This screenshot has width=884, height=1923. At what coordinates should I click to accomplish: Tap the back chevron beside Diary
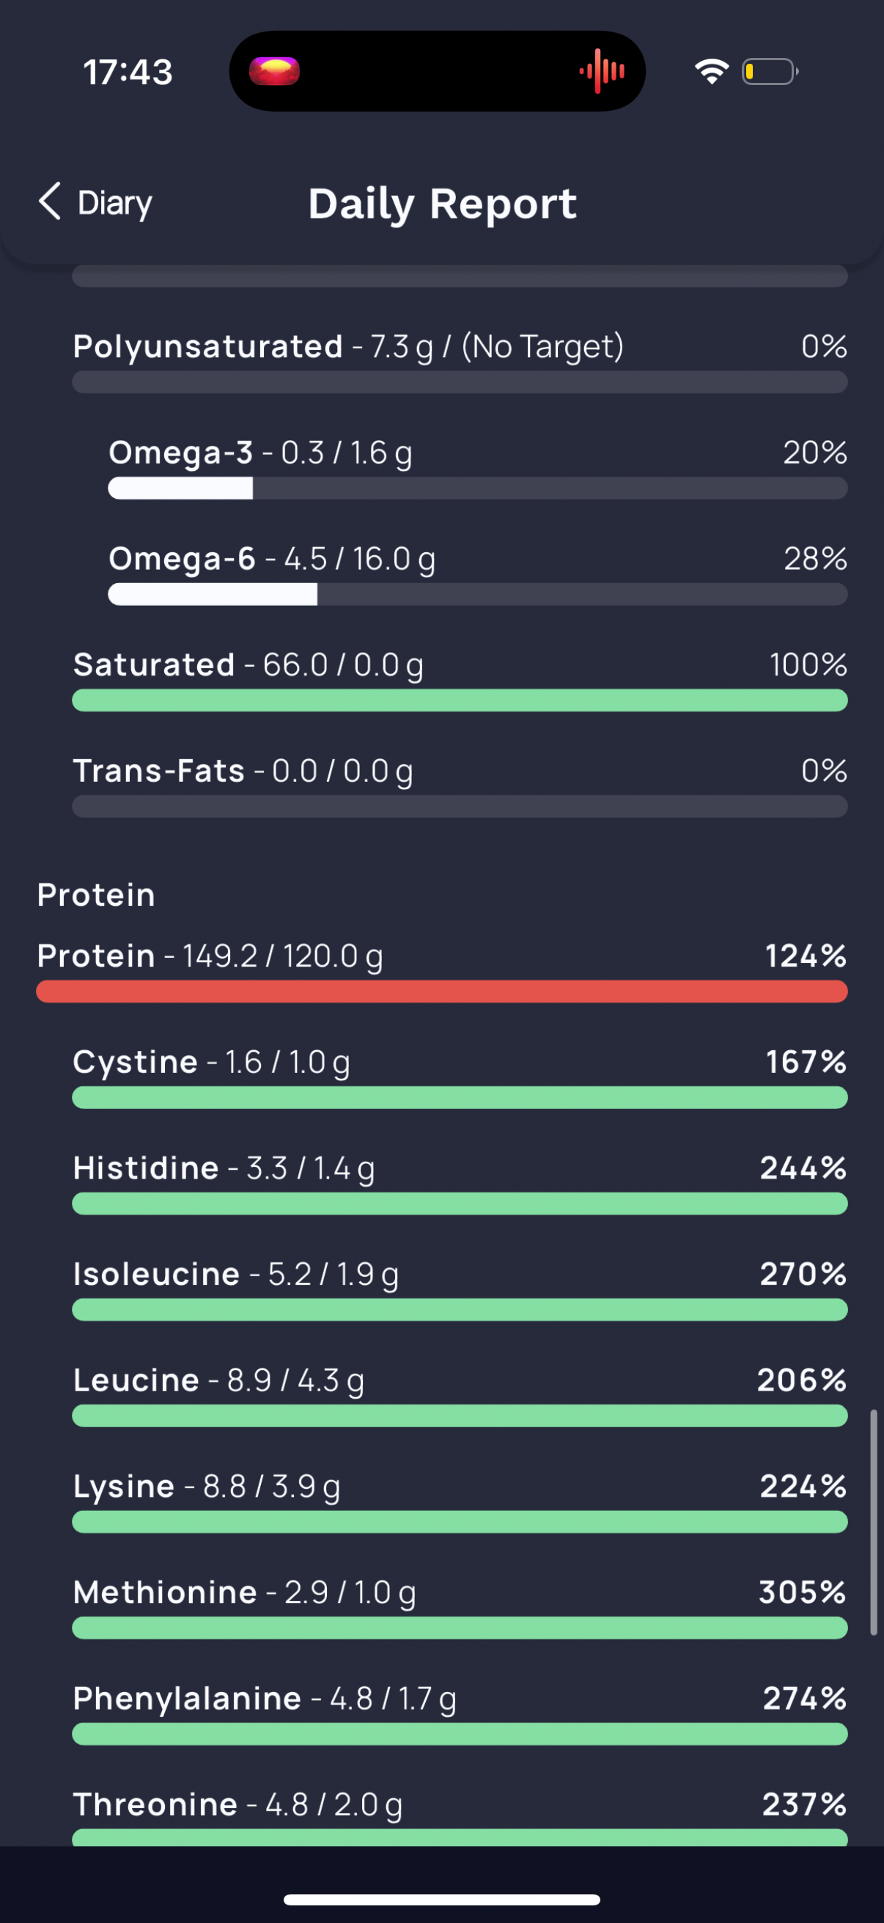click(x=49, y=202)
